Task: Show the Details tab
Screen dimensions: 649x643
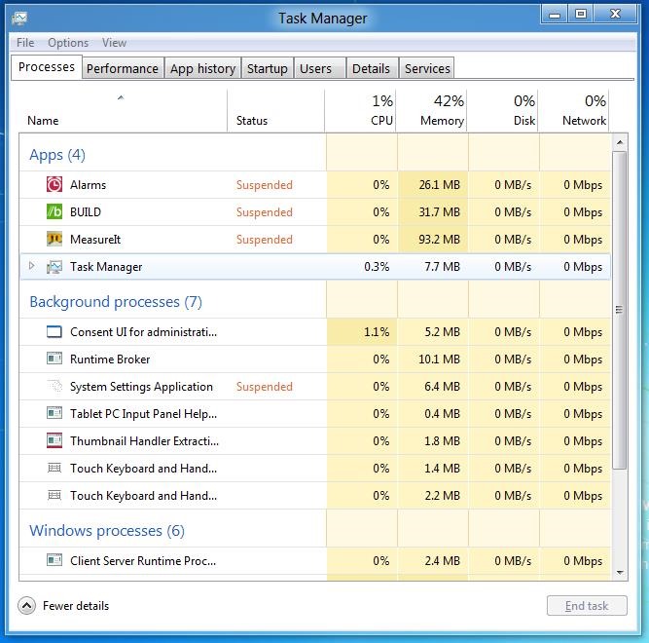Action: [372, 68]
